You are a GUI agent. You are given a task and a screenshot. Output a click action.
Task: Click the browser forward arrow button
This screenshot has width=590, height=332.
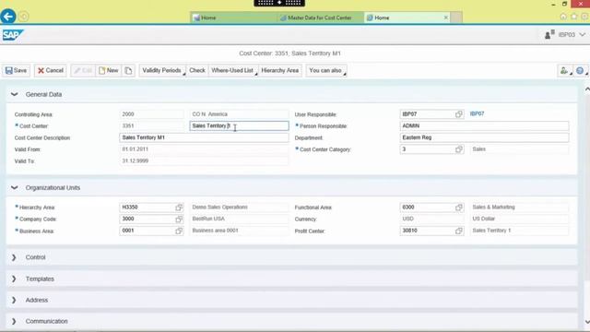(x=23, y=17)
